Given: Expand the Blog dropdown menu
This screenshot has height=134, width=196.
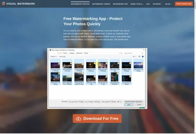Looking at the screenshot, I should coord(168,4).
